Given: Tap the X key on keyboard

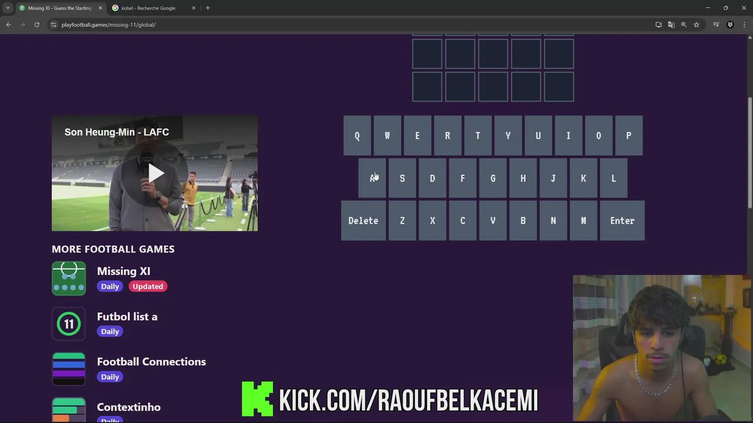Looking at the screenshot, I should (x=432, y=220).
